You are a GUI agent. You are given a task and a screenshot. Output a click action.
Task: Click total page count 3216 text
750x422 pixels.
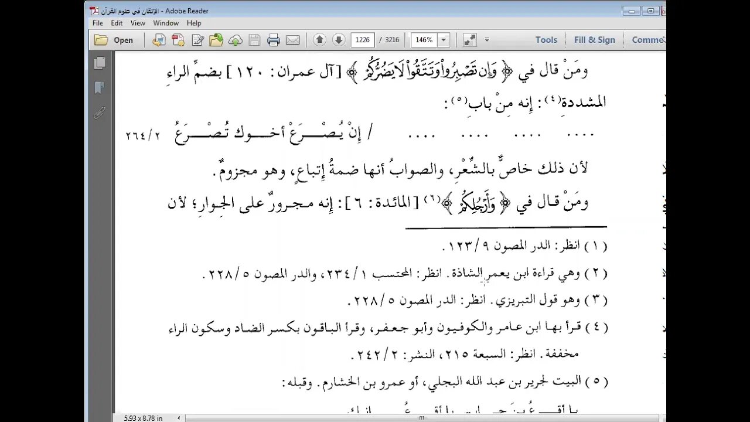(392, 40)
